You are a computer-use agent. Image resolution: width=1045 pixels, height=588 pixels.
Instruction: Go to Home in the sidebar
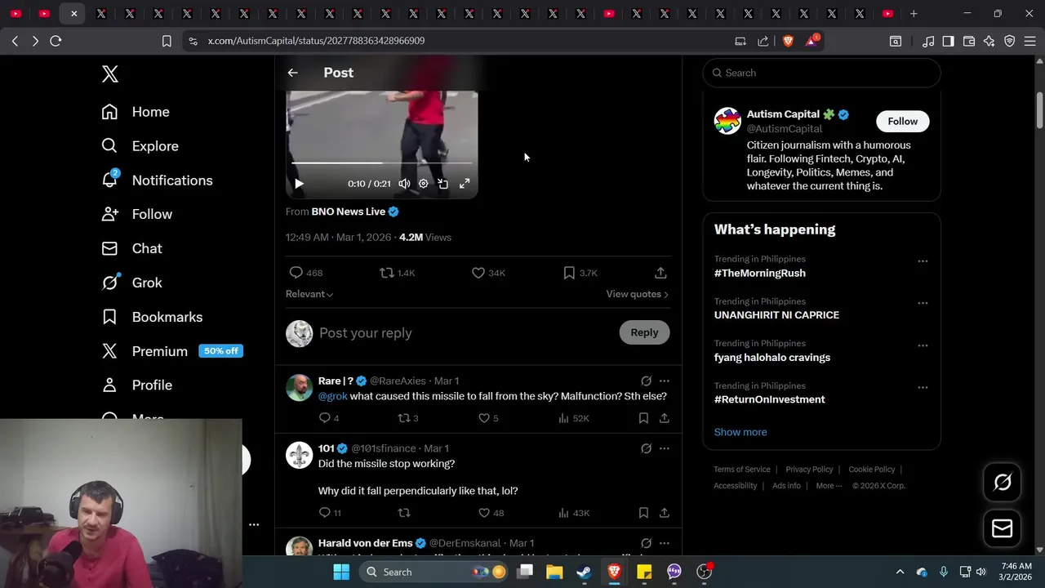tap(136, 112)
